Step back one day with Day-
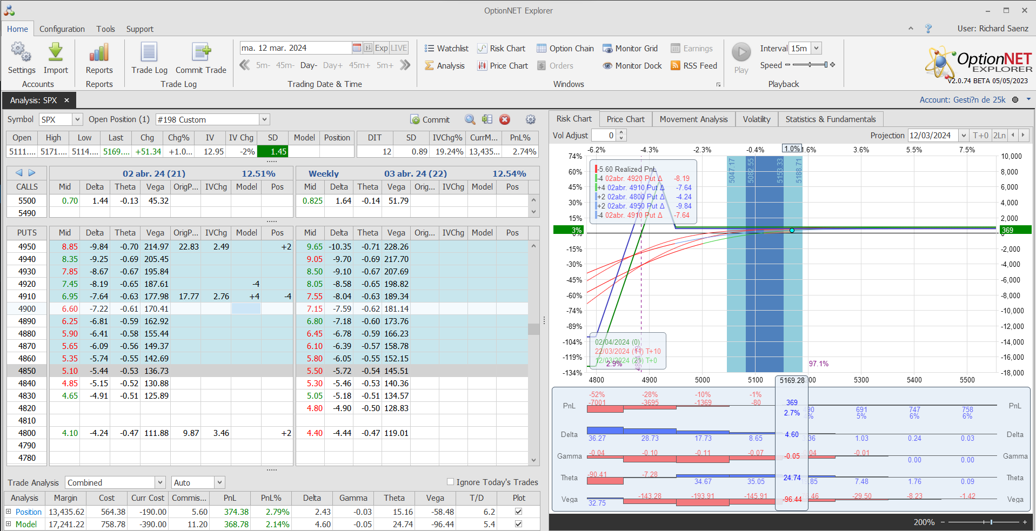 (309, 65)
